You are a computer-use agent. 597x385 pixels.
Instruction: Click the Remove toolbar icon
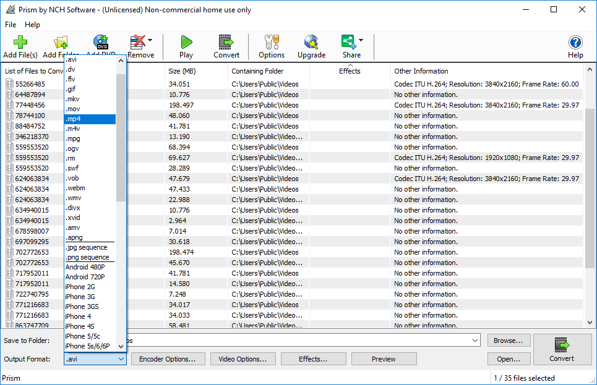click(x=138, y=42)
